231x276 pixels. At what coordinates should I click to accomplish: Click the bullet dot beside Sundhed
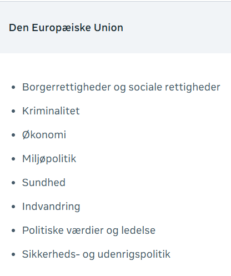(x=13, y=183)
